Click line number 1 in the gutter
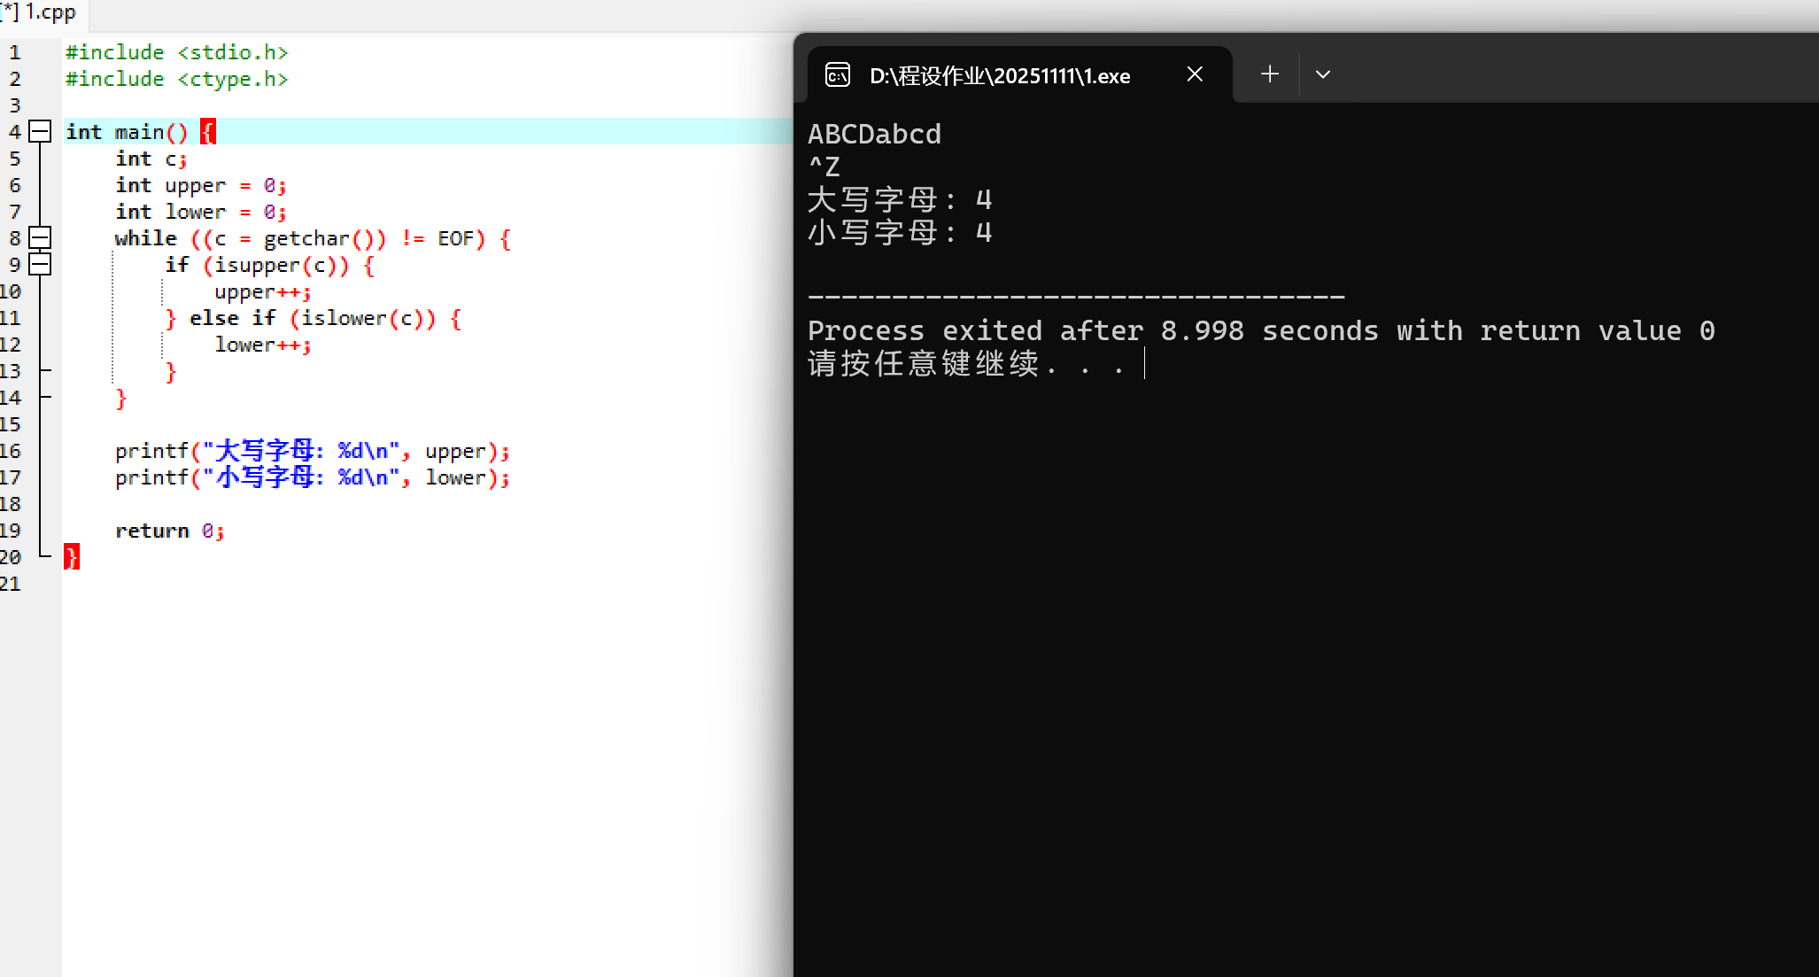This screenshot has width=1819, height=977. [15, 53]
